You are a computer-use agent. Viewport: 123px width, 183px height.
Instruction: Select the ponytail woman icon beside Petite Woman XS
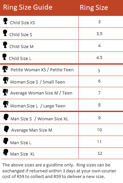[x=5, y=69]
